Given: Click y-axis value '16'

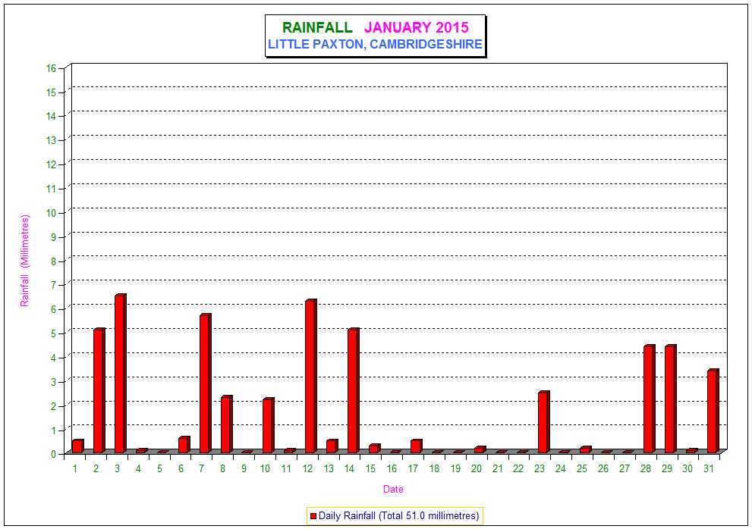Looking at the screenshot, I should [52, 68].
